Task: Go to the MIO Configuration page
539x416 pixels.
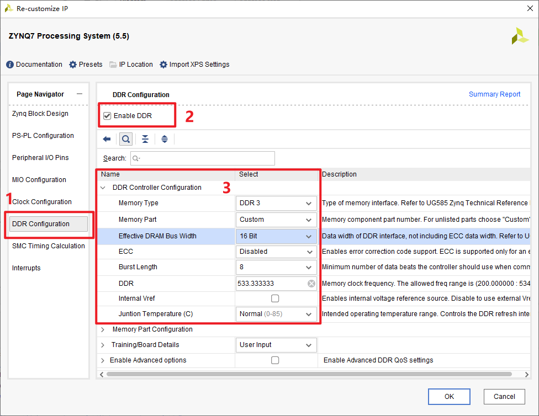Action: click(x=39, y=180)
